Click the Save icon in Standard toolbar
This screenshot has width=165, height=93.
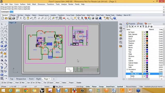click(10, 18)
